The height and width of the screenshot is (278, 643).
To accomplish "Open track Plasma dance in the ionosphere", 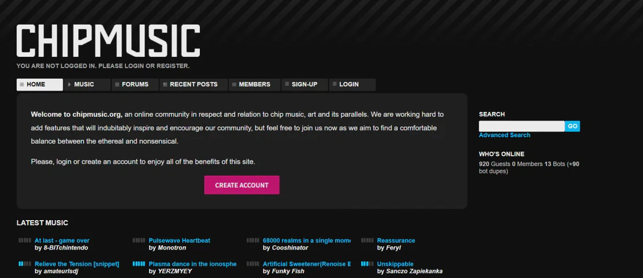I will [193, 264].
